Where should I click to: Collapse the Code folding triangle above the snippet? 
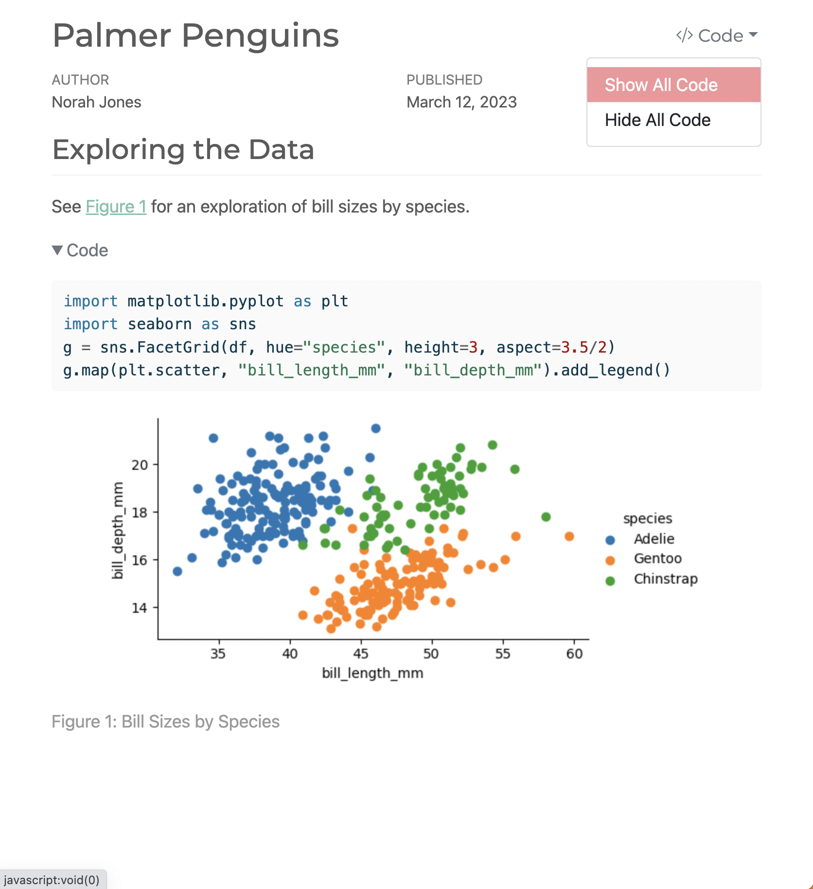(58, 250)
